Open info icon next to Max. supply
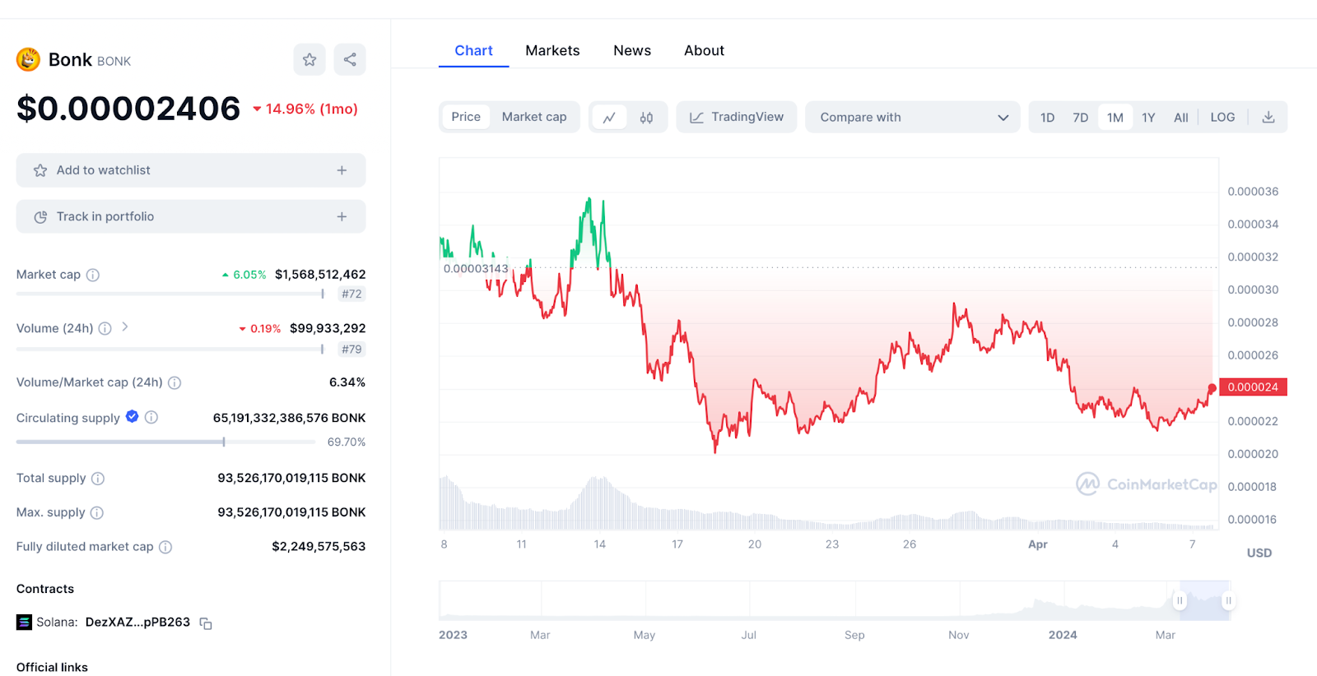This screenshot has height=676, width=1317. coord(97,513)
